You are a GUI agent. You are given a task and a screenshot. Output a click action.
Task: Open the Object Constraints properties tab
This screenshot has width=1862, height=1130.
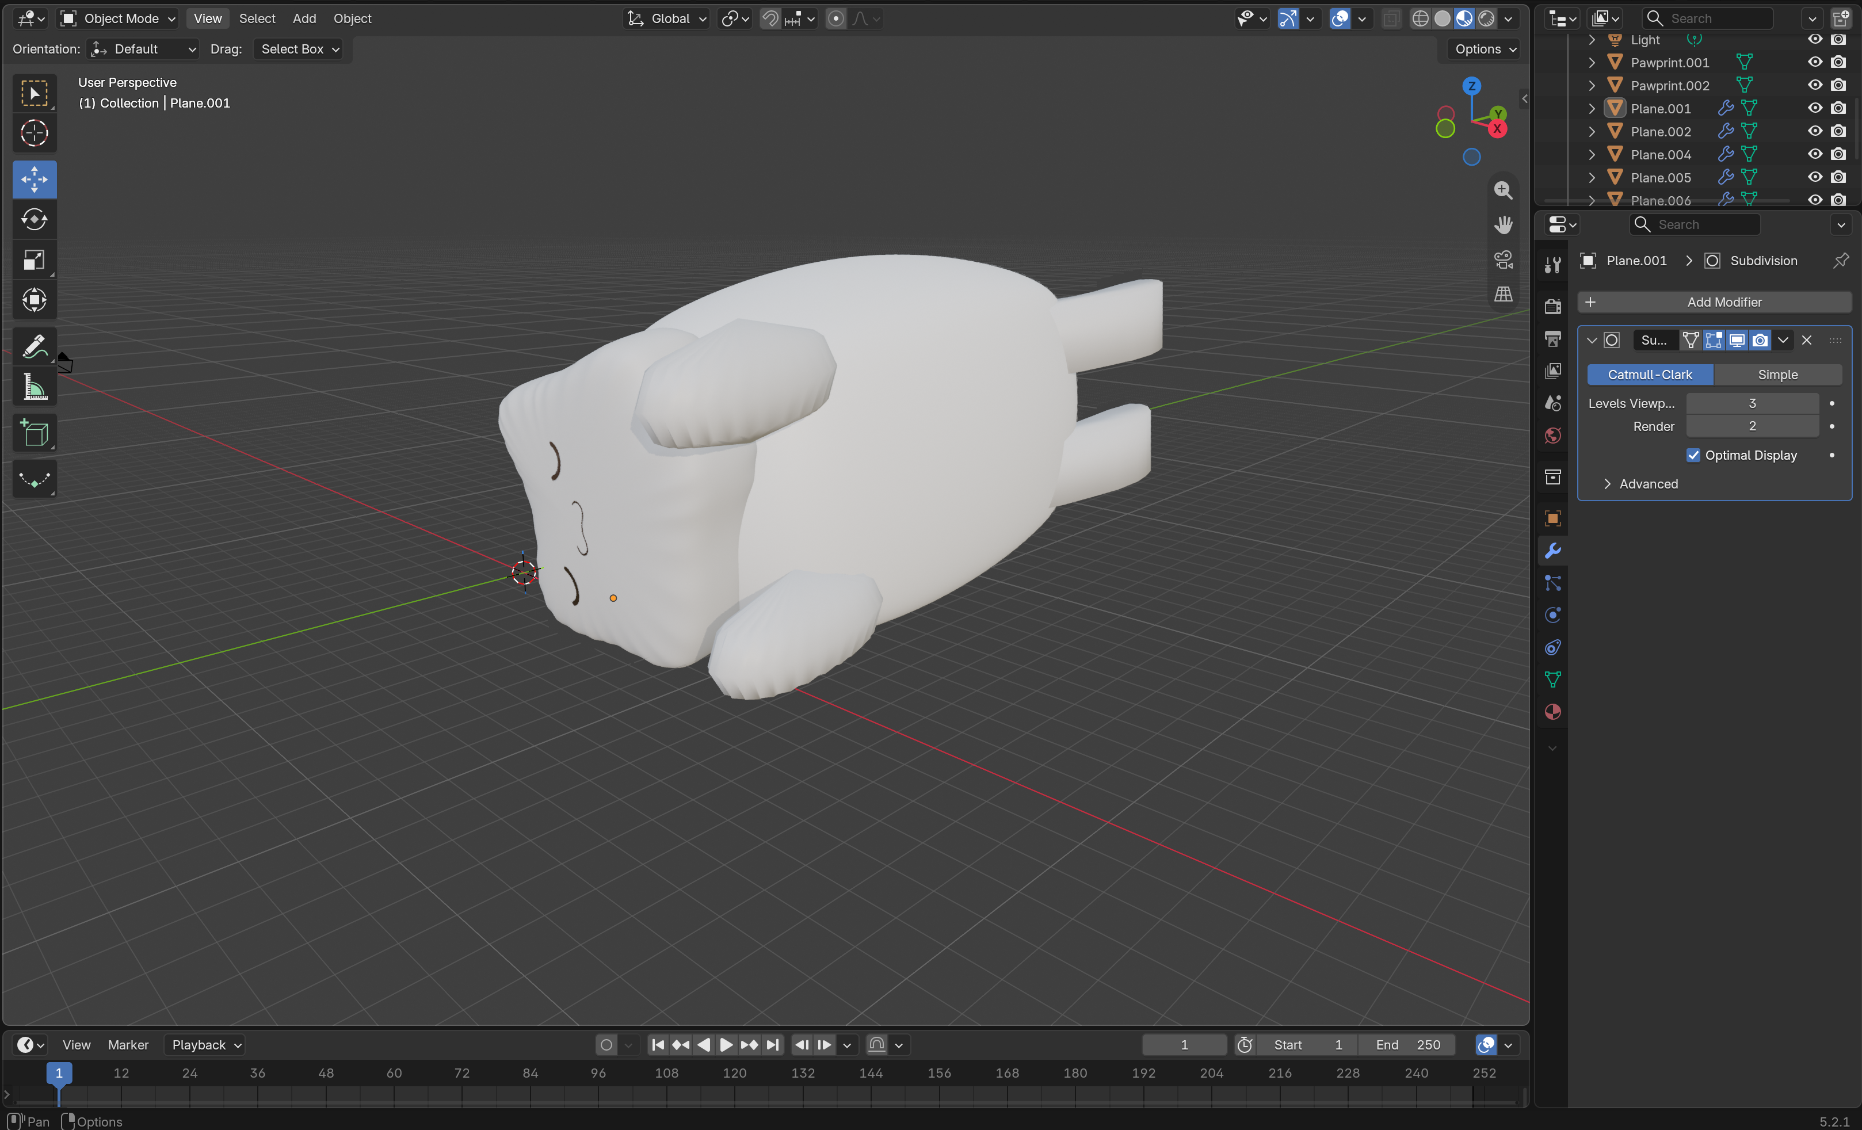click(x=1553, y=648)
